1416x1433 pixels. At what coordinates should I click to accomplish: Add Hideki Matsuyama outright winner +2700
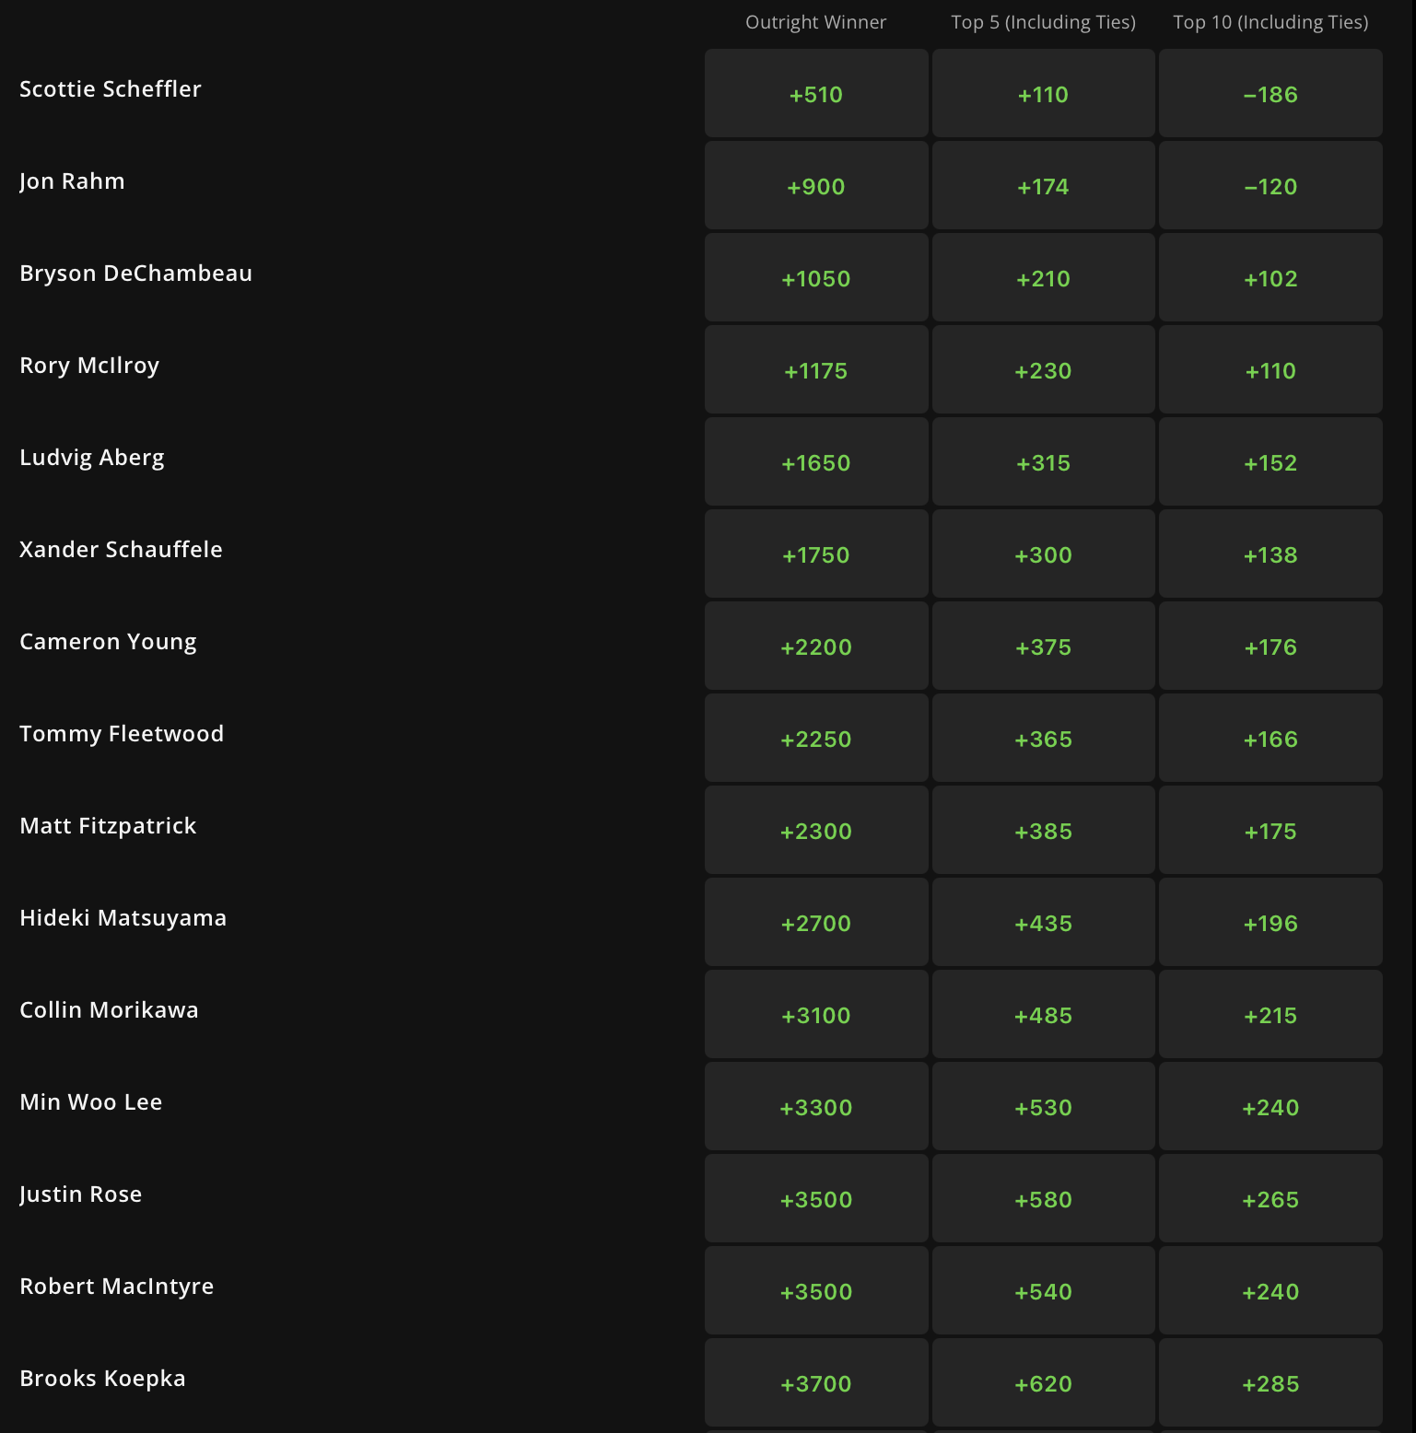click(816, 923)
